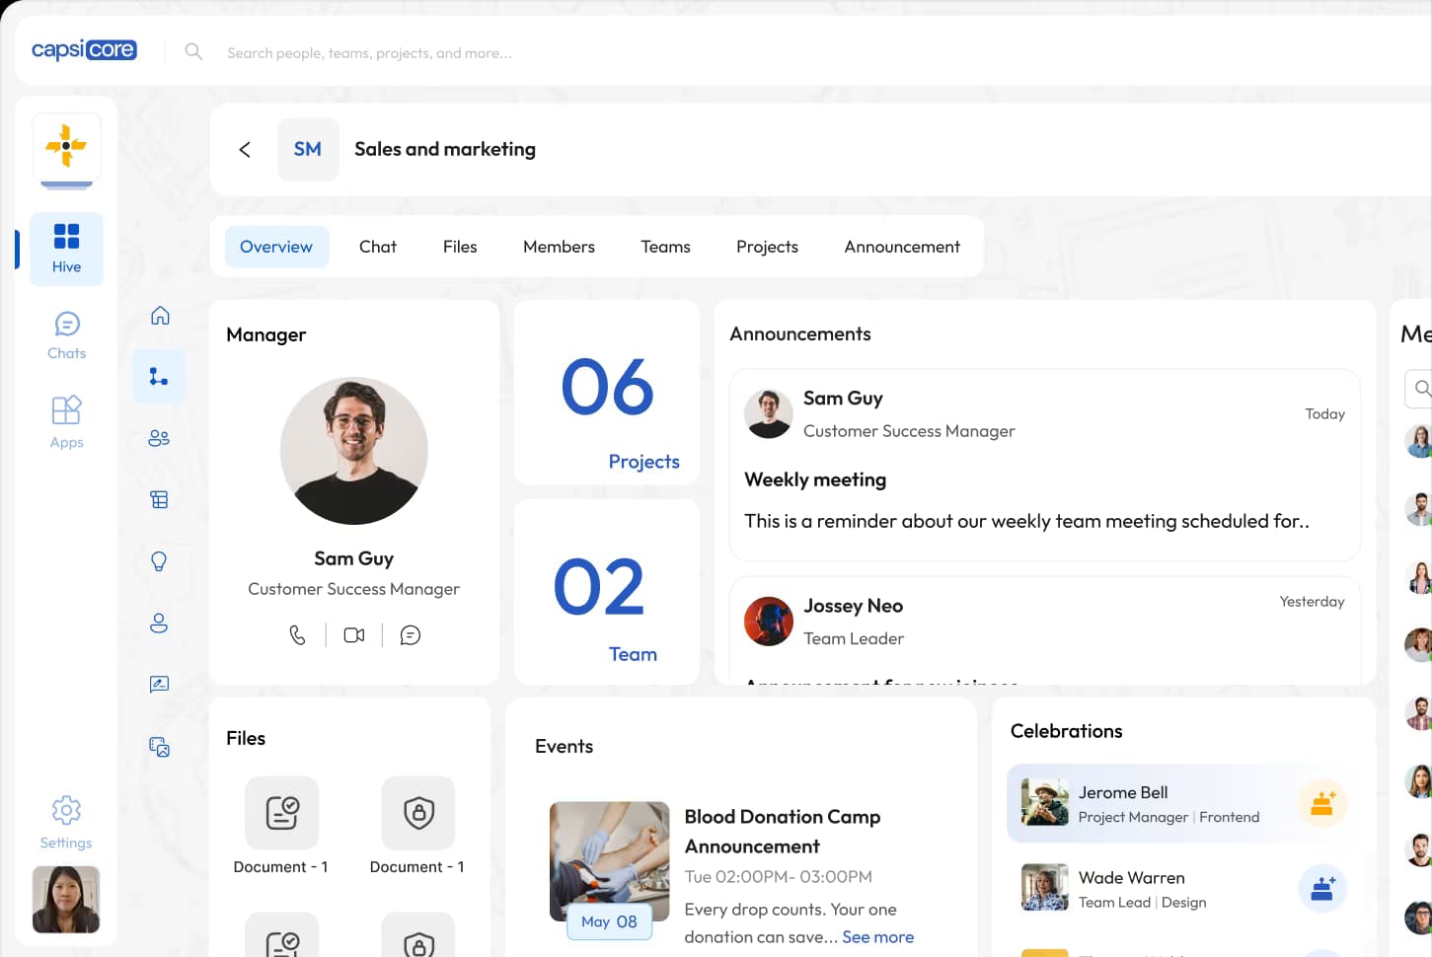Click the Hive icon in sidebar
The width and height of the screenshot is (1432, 957).
pyautogui.click(x=66, y=249)
